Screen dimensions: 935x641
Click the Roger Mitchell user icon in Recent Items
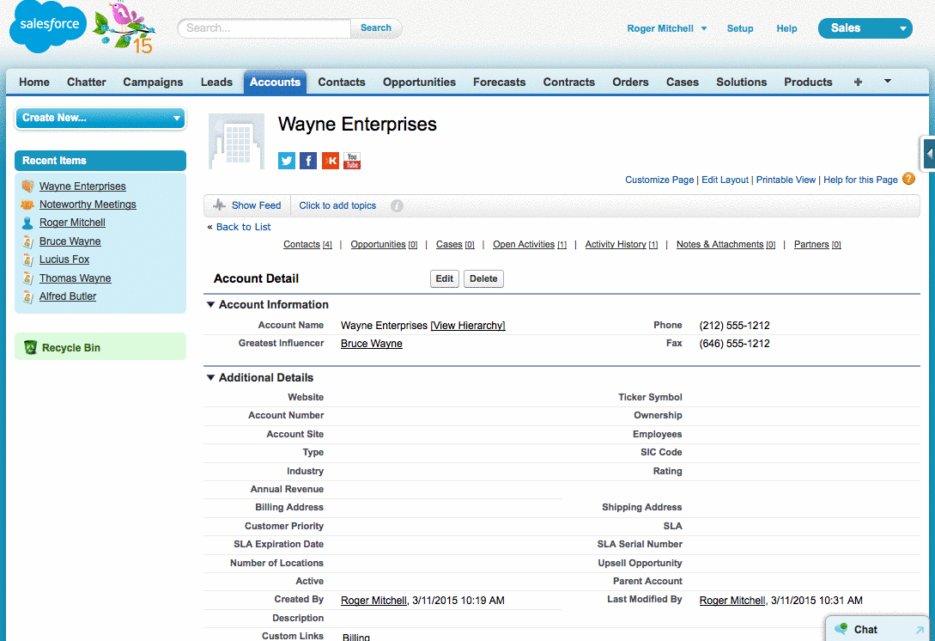click(27, 223)
